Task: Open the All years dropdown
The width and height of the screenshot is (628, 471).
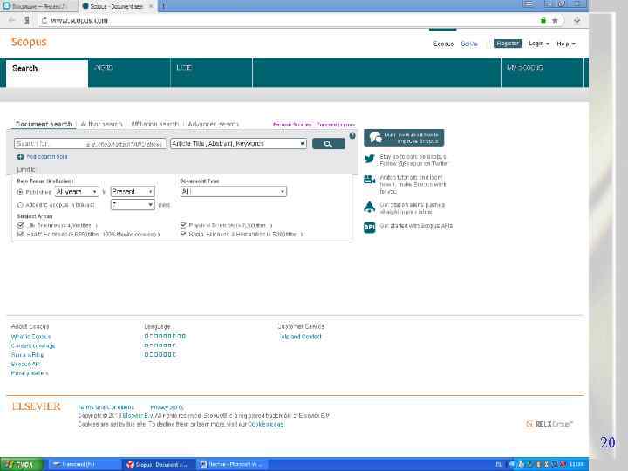Action: 77,192
